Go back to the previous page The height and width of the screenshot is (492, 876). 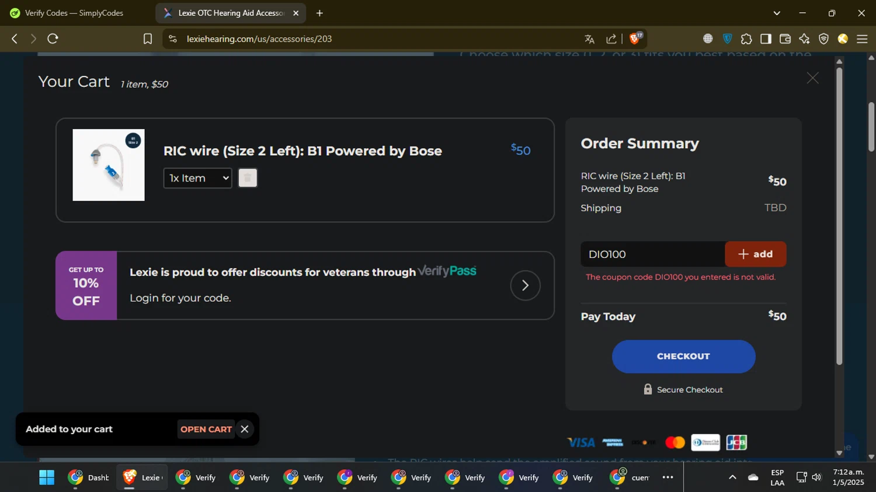(15, 39)
